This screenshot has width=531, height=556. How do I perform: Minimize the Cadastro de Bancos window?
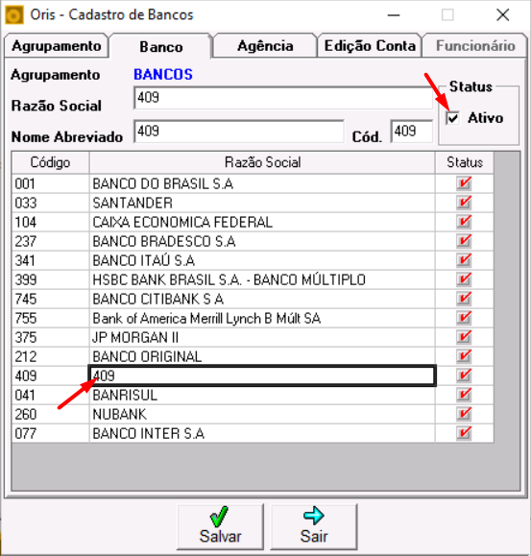(x=394, y=15)
